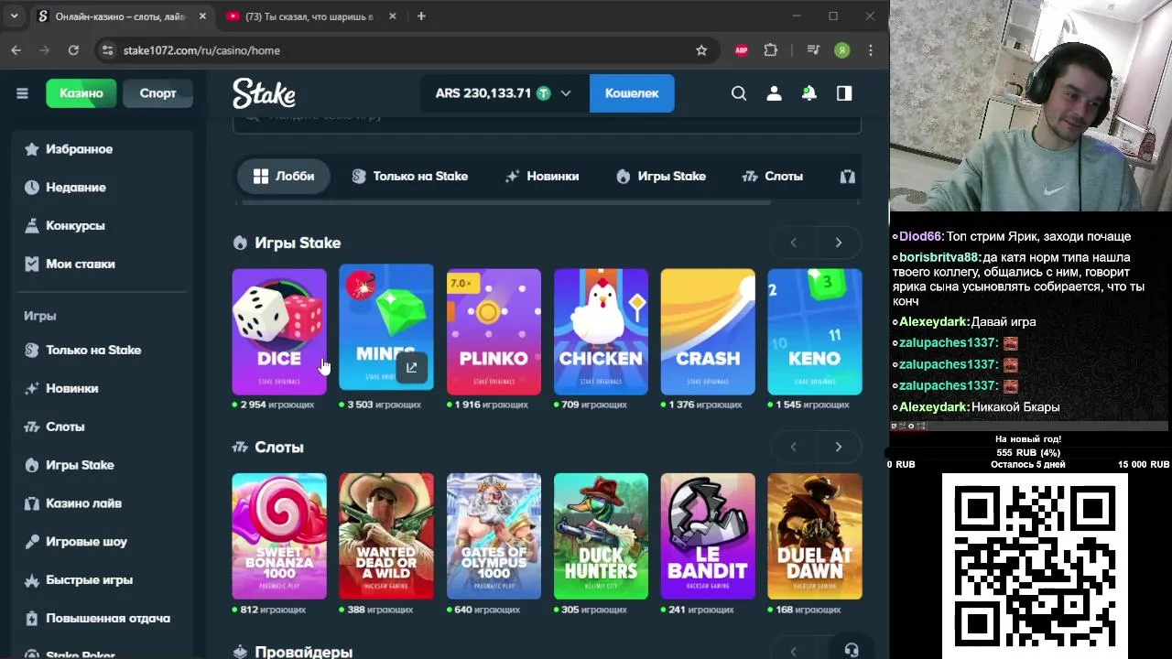Open Duck Hunters slot
Screen dimensions: 1172x659
[601, 536]
